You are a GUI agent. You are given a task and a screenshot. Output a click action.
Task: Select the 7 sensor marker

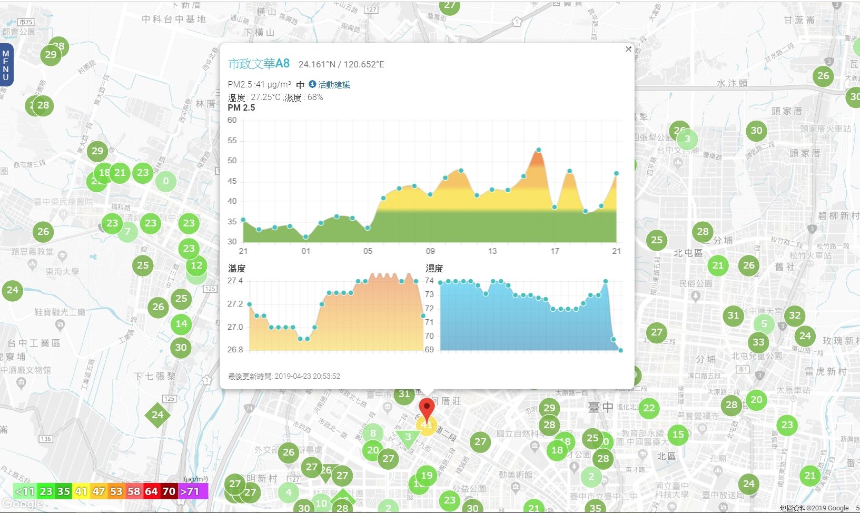click(x=127, y=232)
